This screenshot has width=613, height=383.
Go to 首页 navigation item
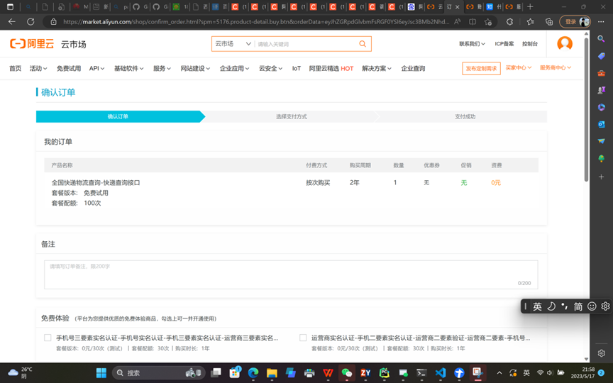click(15, 68)
